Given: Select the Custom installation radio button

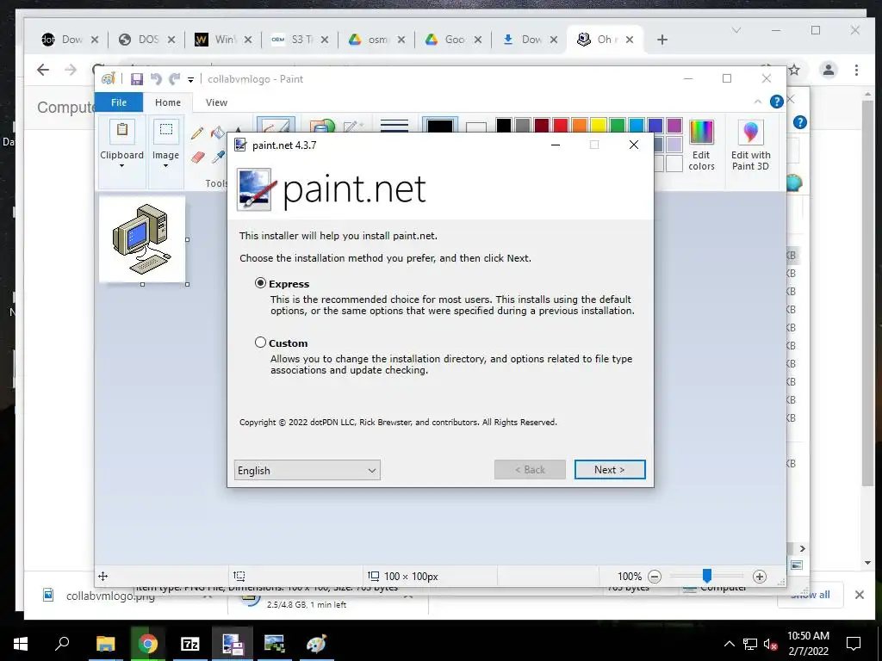Looking at the screenshot, I should click(260, 343).
